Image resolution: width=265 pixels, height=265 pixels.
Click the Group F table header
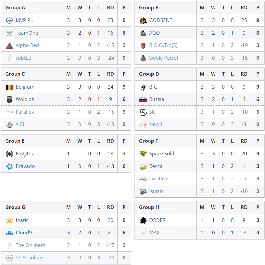(x=149, y=141)
